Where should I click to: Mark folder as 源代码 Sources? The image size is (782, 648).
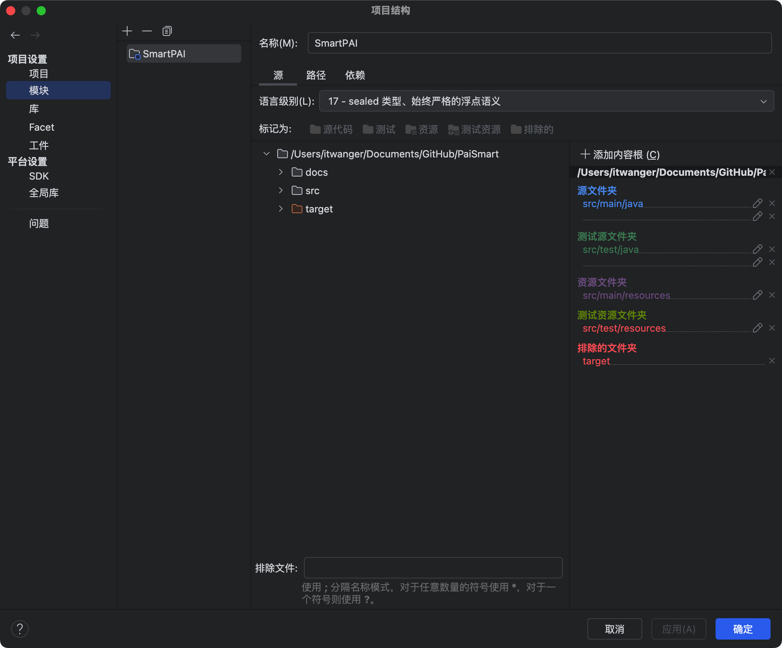click(x=331, y=130)
